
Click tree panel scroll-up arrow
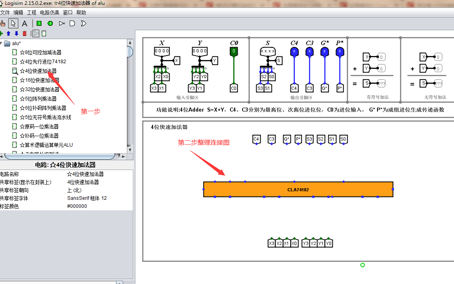[130, 42]
